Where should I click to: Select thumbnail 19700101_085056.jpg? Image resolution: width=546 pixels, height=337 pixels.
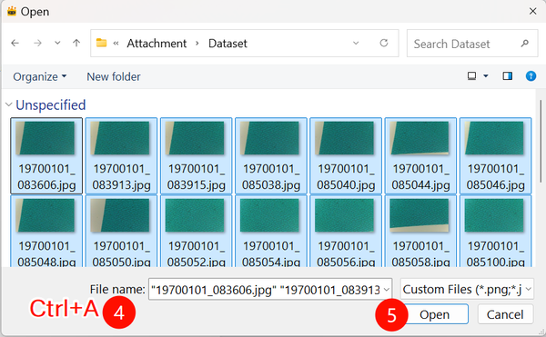tap(346, 231)
